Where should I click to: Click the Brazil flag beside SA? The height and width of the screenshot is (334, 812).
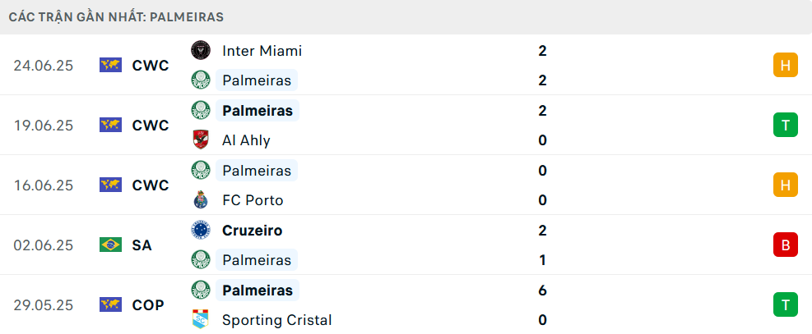point(110,245)
